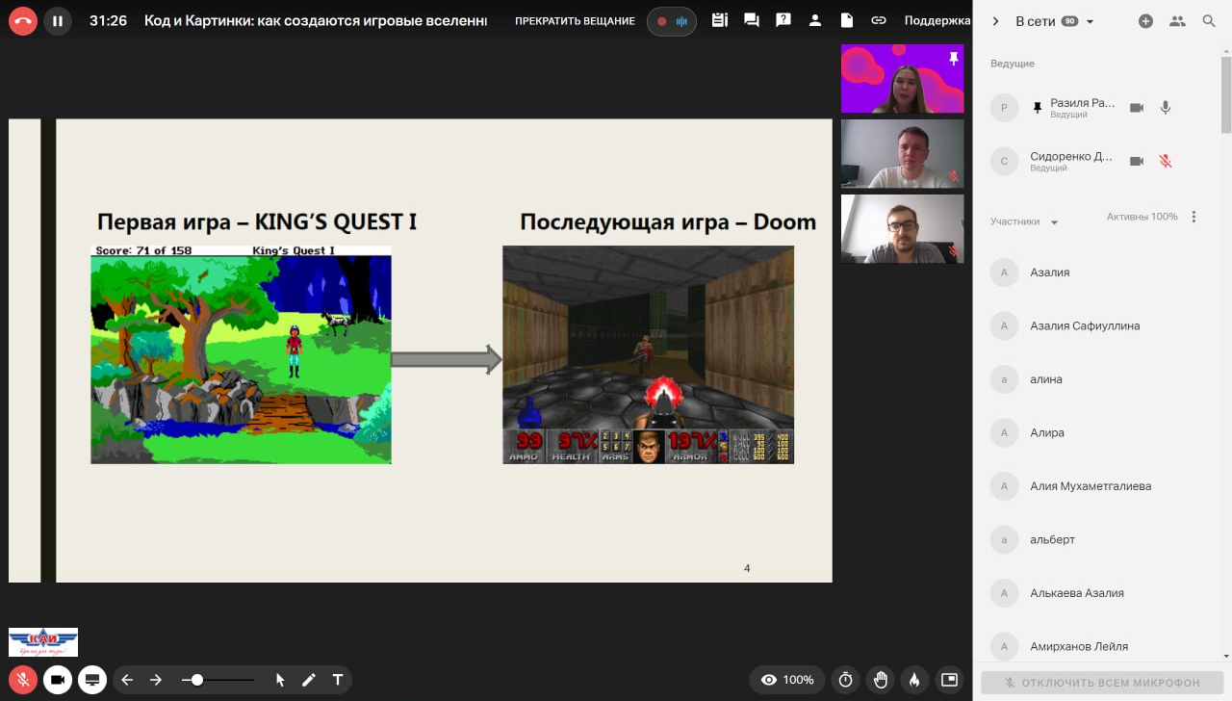The width and height of the screenshot is (1232, 701).
Task: Collapse the participants side panel chevron
Action: (x=996, y=21)
